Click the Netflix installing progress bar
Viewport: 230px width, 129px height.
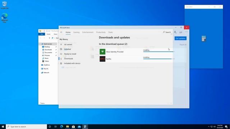tap(159, 59)
